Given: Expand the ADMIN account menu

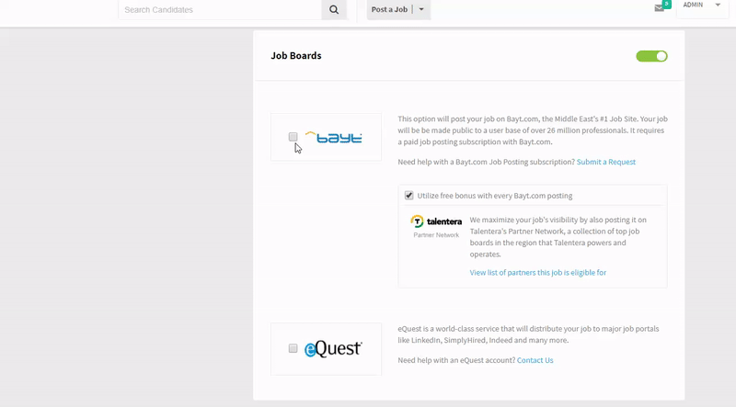Looking at the screenshot, I should [x=702, y=6].
